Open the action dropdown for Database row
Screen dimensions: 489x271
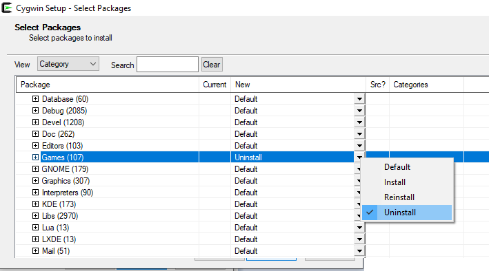(x=359, y=99)
